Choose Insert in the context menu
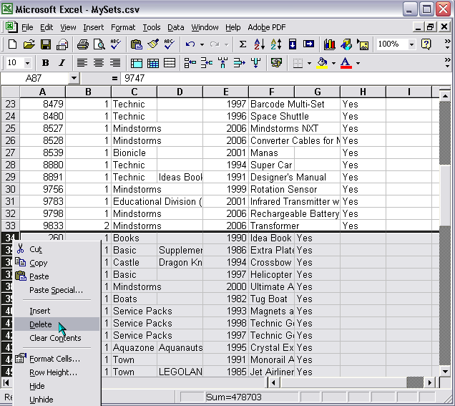 coord(57,311)
